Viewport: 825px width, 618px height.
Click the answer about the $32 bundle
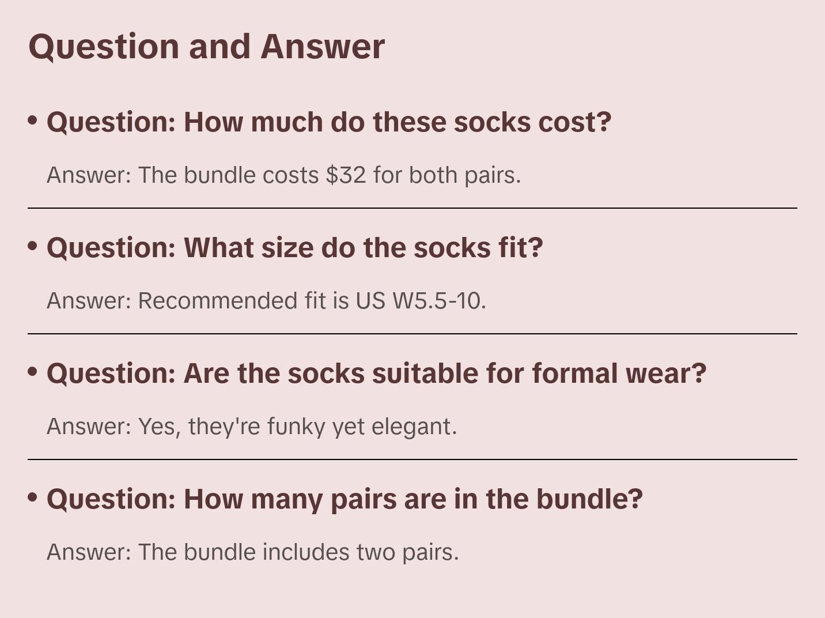(x=283, y=175)
